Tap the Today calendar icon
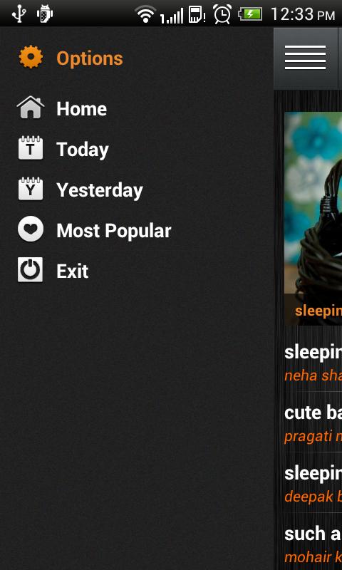 point(31,147)
